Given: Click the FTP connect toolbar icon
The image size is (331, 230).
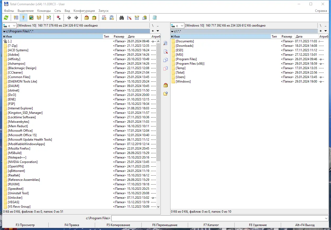Looking at the screenshot, I should pos(104,18).
